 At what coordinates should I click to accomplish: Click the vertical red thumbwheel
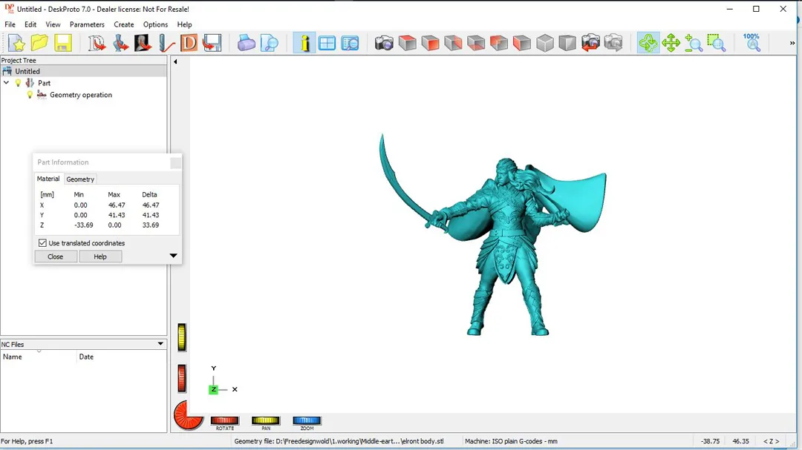pos(182,379)
